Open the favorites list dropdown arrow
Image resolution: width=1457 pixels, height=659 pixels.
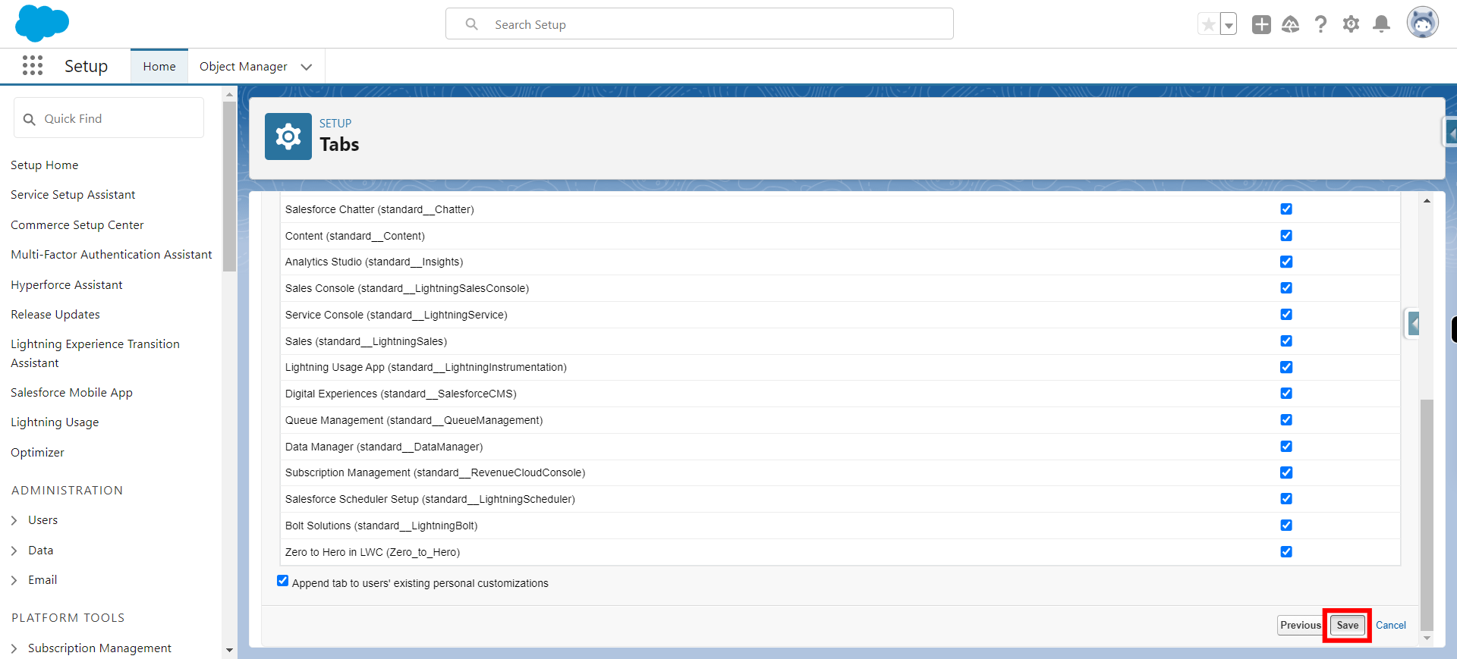coord(1229,24)
